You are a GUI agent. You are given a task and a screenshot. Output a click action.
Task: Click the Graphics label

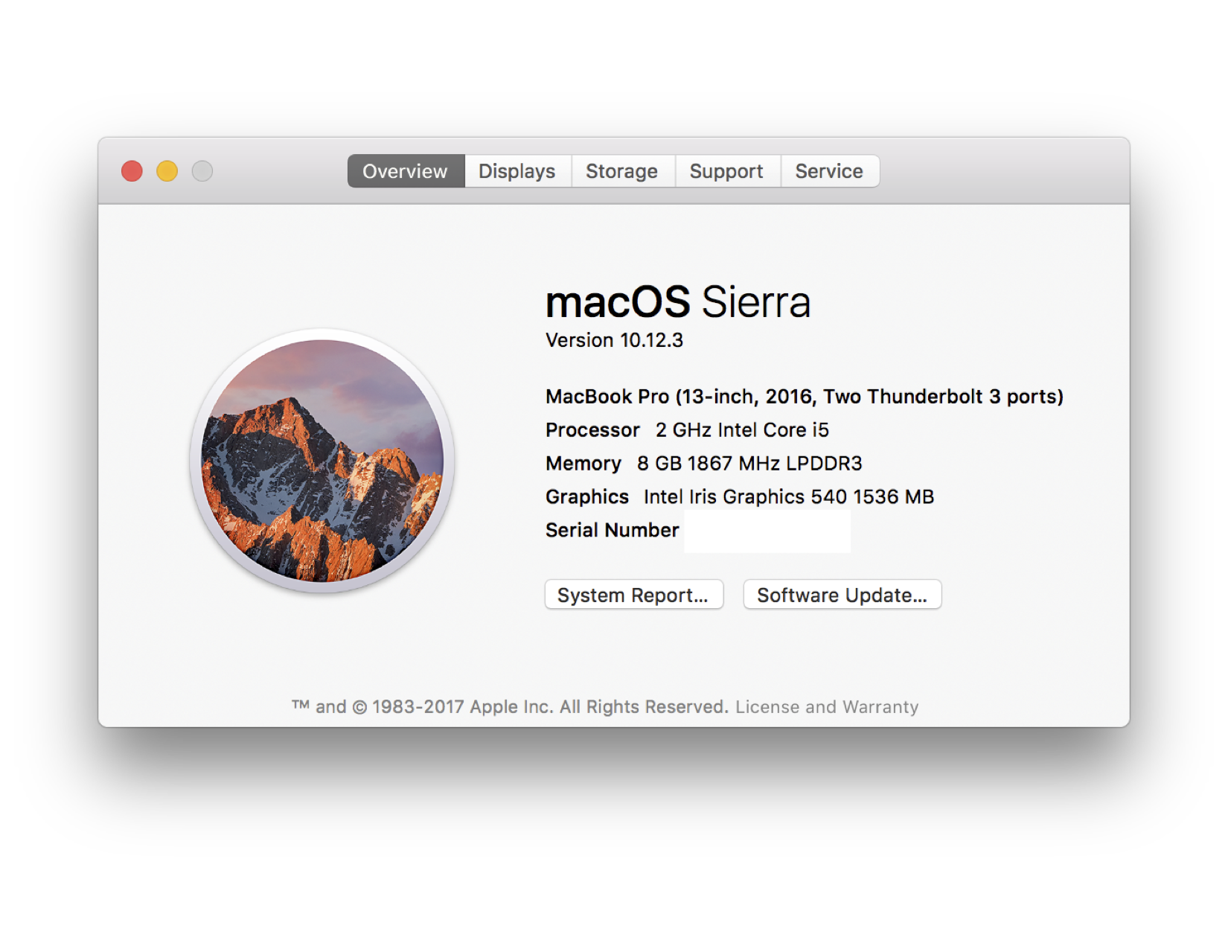tap(587, 497)
